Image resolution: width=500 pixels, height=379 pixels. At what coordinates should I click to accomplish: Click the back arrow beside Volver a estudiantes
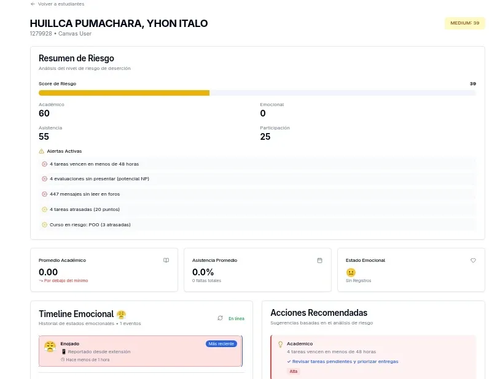[x=33, y=4]
